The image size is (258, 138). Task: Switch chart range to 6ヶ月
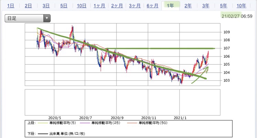(x=153, y=6)
